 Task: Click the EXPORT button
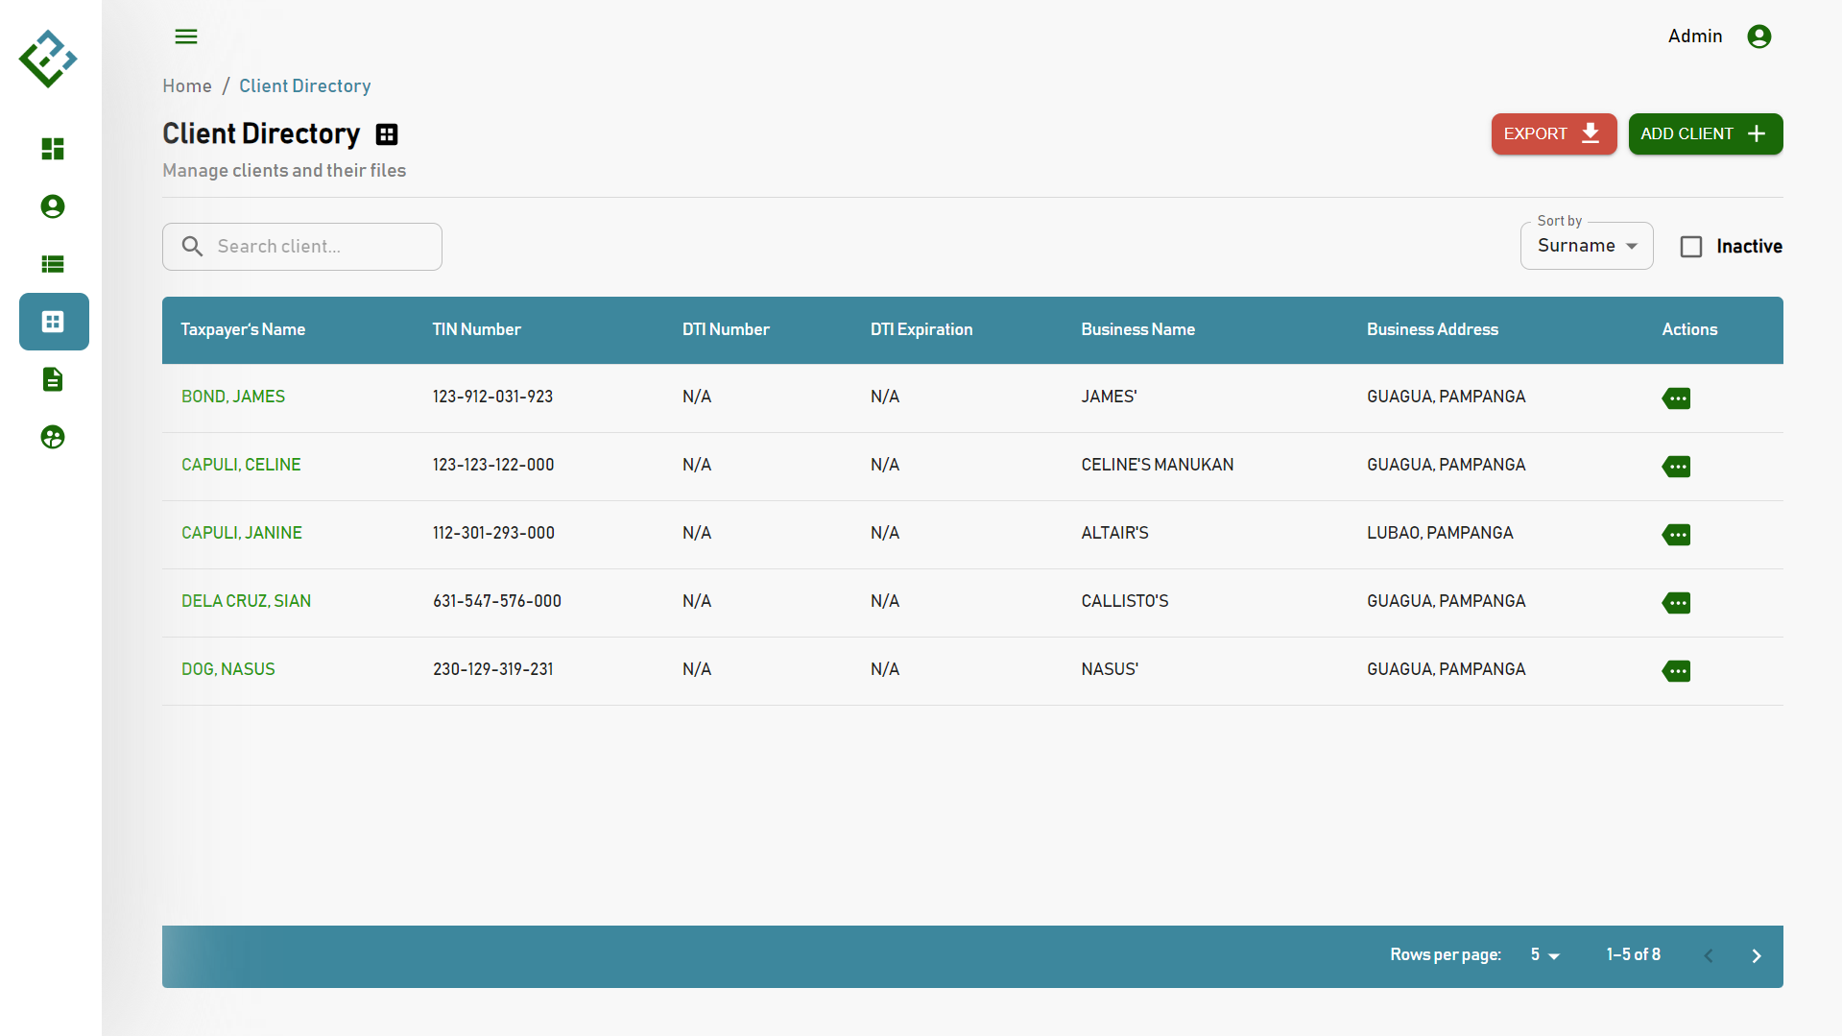point(1553,134)
